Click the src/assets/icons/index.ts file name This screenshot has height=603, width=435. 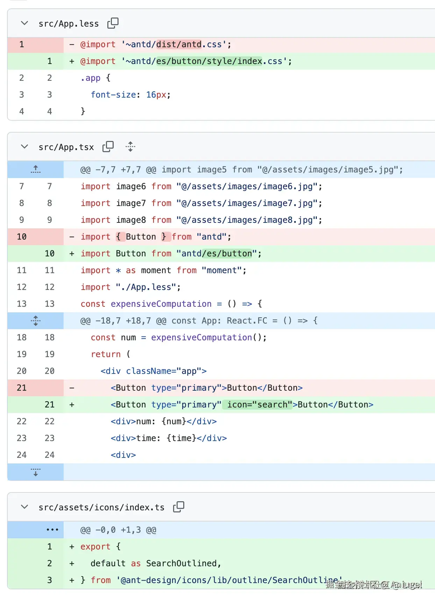point(101,507)
